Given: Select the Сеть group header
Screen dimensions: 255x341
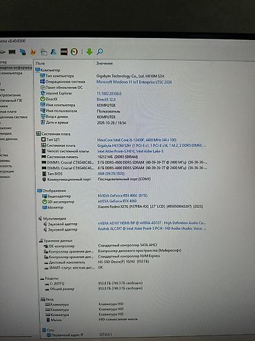Looking at the screenshot, I should click(48, 330).
